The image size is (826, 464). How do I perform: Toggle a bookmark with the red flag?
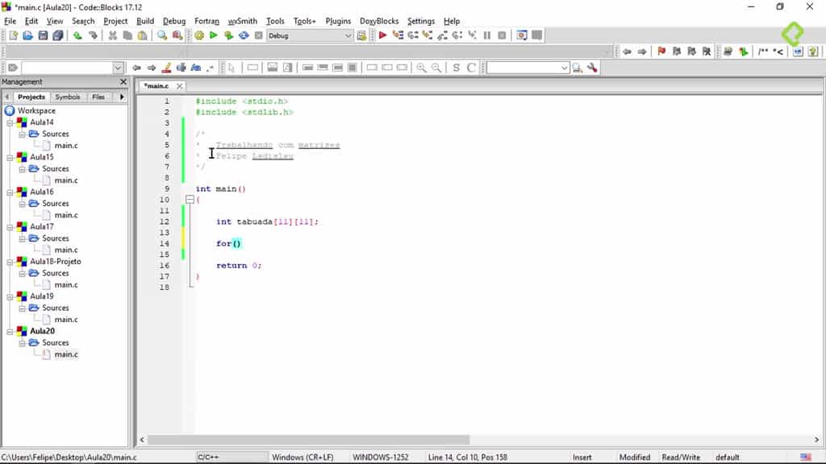661,52
